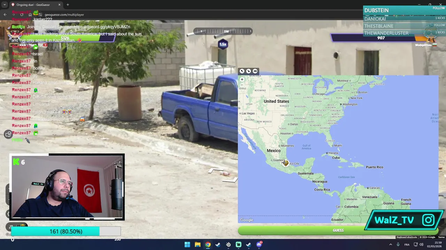Open the volume tray icon
Image resolution: width=446 pixels, height=250 pixels.
[422, 244]
